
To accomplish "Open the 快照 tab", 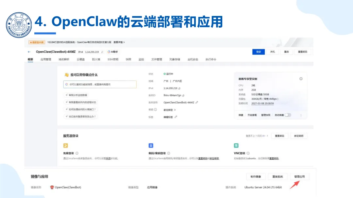I will [128, 59].
